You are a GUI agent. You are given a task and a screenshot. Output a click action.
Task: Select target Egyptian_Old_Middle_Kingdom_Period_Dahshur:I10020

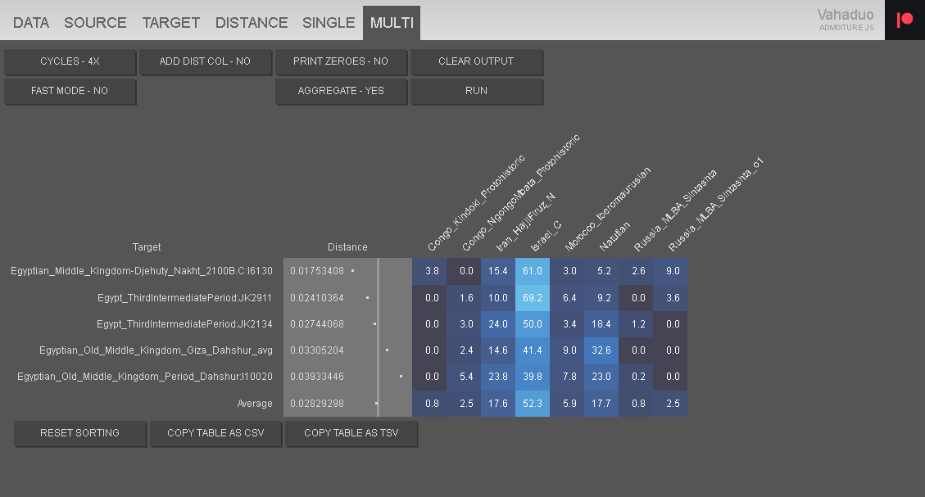(x=144, y=377)
